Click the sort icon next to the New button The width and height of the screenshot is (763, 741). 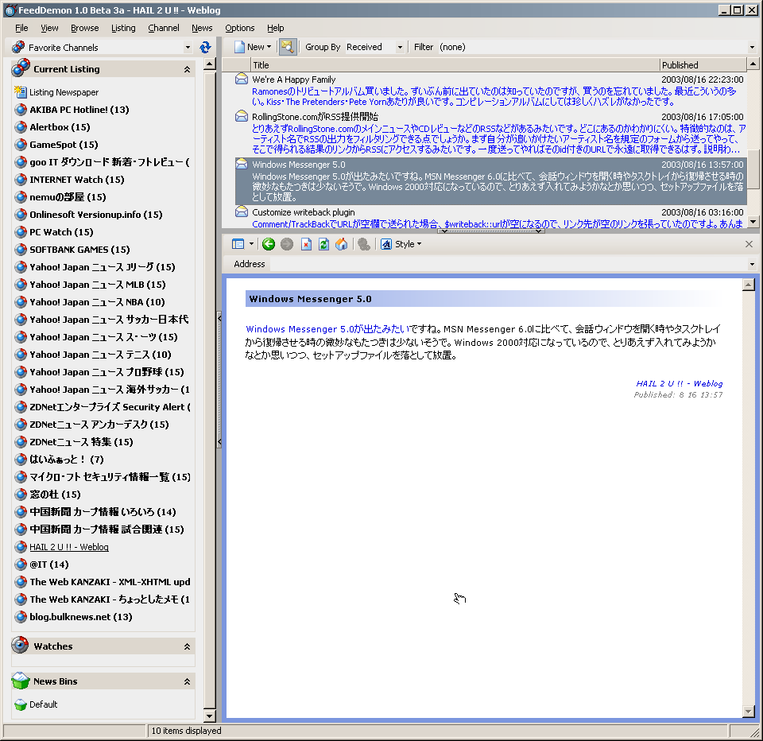[288, 47]
